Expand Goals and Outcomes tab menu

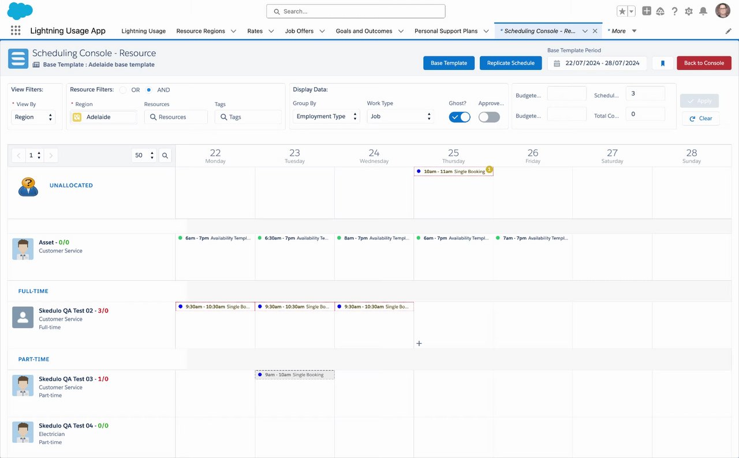pos(401,31)
